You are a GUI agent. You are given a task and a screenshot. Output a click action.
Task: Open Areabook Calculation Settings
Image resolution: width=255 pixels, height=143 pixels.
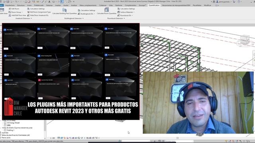(36, 9)
